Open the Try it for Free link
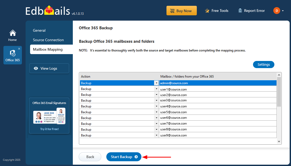This screenshot has height=166, width=291. pos(49,129)
